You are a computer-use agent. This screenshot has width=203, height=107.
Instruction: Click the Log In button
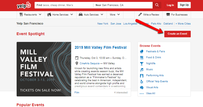(170, 5)
